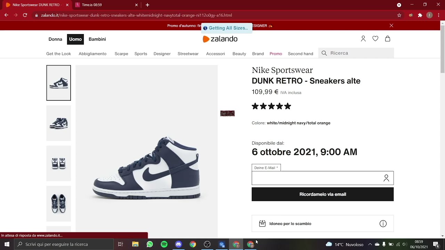Open the wishlist heart icon
The image size is (445, 250).
click(375, 39)
